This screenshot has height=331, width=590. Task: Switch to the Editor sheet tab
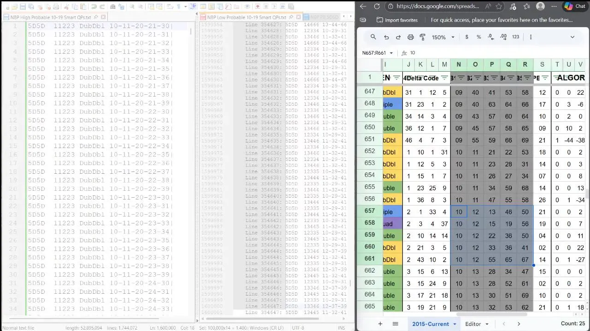click(473, 324)
